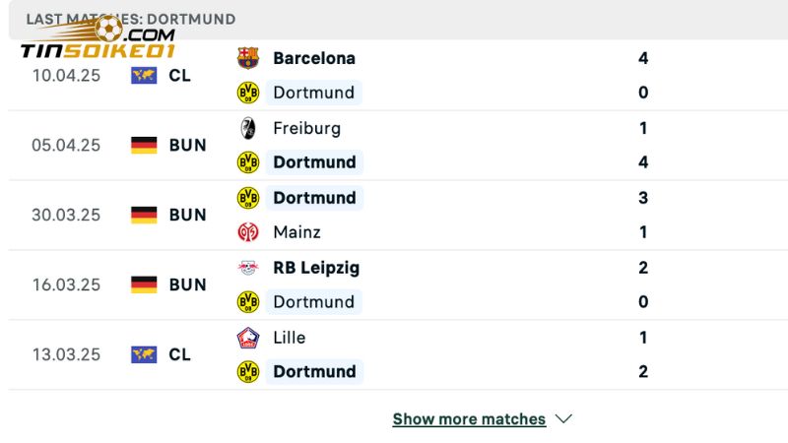Viewport: 788px width, 443px height.
Task: Click the CL competition label for 10.04.25
Action: (180, 75)
